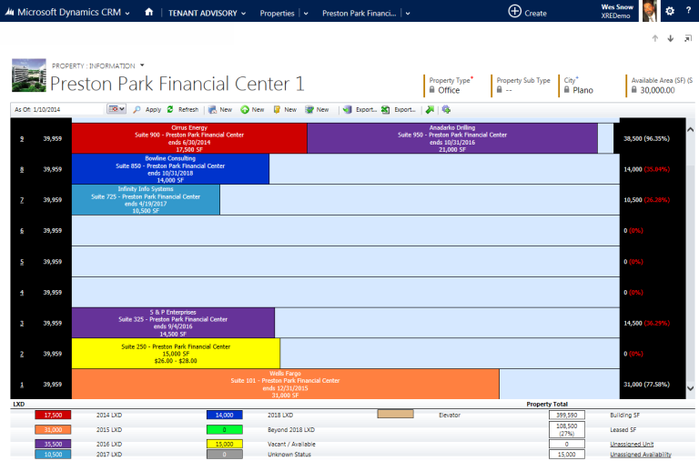699x461 pixels.
Task: Click the gray Unknown Status swatch
Action: pos(224,455)
